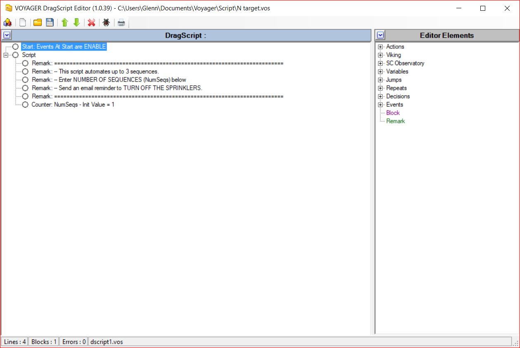
Task: Select the purple Block element
Action: point(393,113)
